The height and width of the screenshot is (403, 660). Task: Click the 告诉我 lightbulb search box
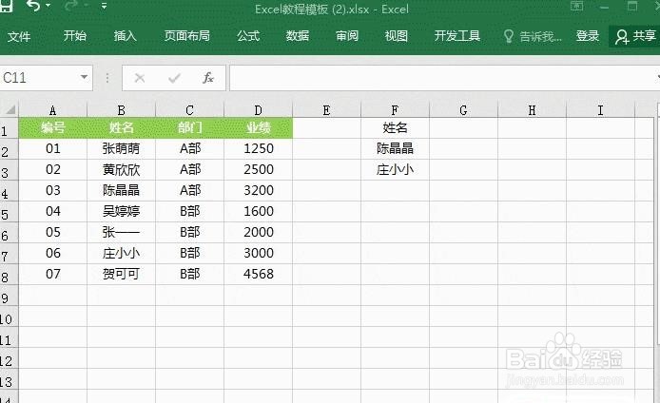[533, 37]
